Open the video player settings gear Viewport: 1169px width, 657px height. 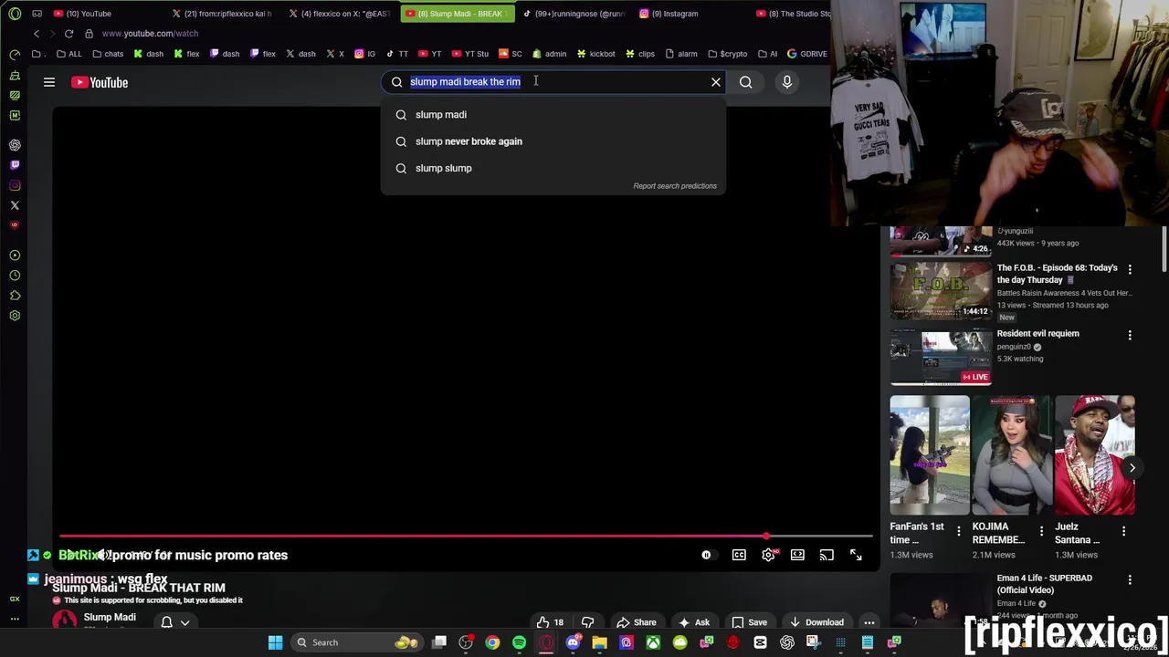pos(768,555)
